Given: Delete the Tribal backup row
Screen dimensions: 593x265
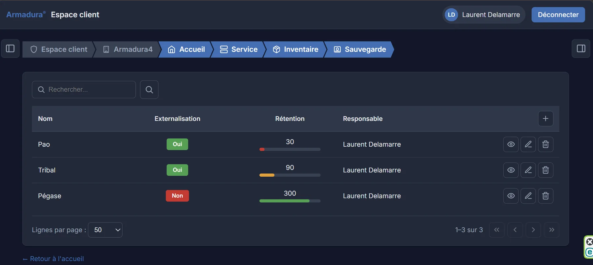Looking at the screenshot, I should (546, 170).
